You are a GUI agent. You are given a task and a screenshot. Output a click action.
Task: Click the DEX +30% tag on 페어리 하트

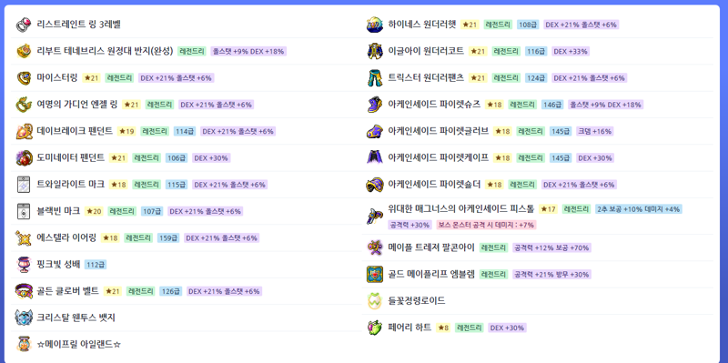pos(507,328)
